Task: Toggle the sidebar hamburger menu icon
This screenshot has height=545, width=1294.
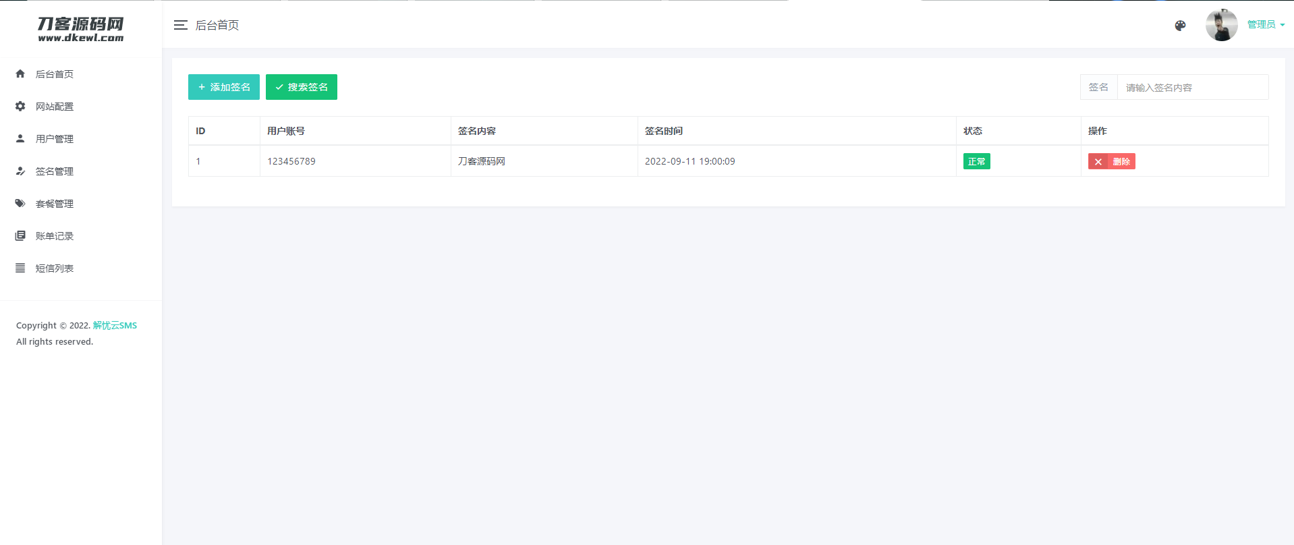Action: (x=180, y=25)
